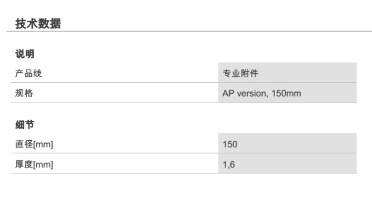Select the 1,6 thickness value cell
Viewport: 372px width, 218px height.
coord(287,164)
